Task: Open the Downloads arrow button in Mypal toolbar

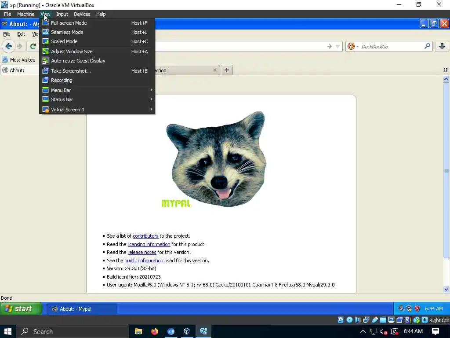Action: 442,46
